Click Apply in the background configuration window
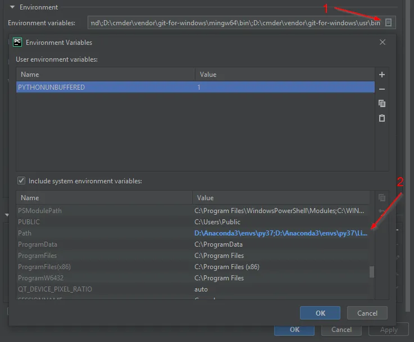Screen dimensions: 414x342 pyautogui.click(x=389, y=330)
